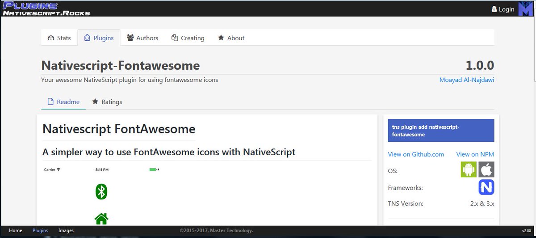Show the Readme tab

pos(63,102)
